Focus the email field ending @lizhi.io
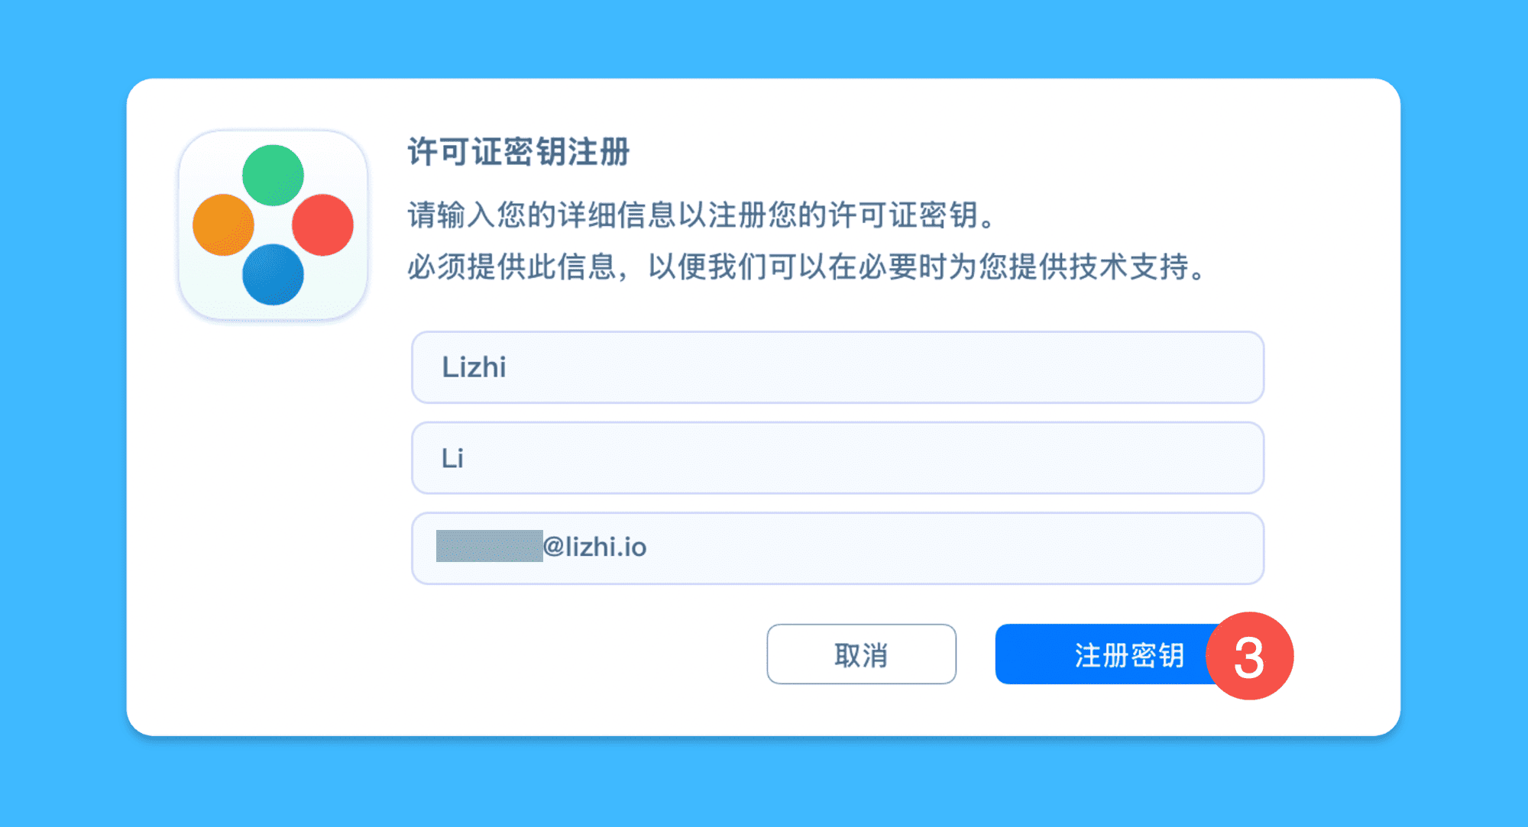Viewport: 1528px width, 827px height. pos(837,548)
